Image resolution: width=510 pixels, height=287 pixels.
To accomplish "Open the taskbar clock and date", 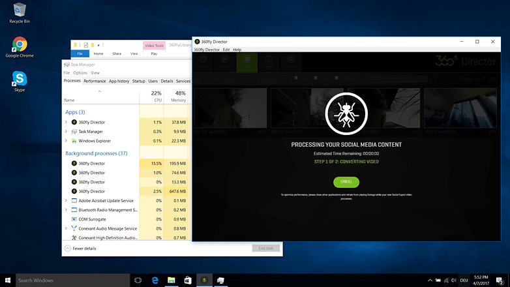I will pos(481,280).
